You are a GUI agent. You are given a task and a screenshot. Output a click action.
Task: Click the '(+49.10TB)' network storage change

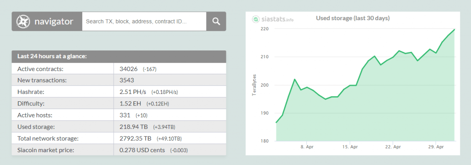[x=169, y=139]
